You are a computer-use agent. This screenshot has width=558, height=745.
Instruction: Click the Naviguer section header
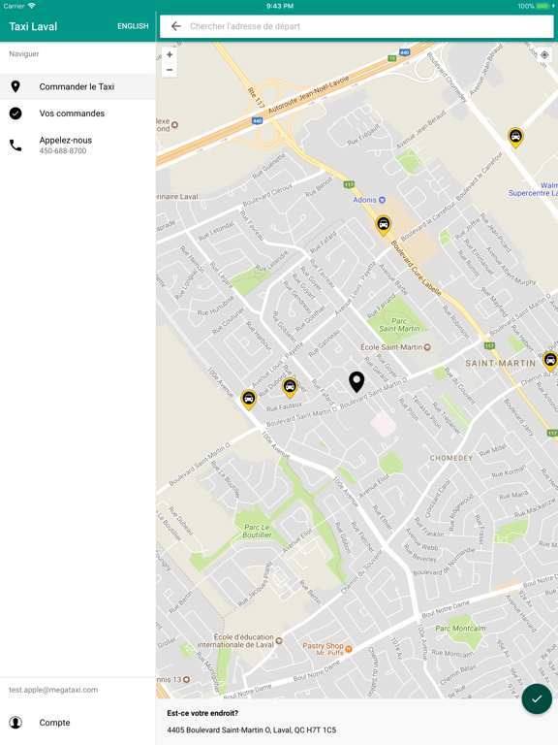23,53
